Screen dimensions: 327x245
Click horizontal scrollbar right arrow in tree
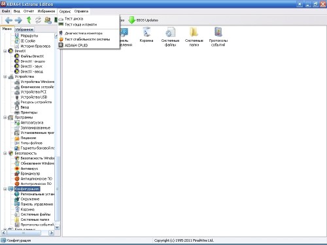(52, 233)
